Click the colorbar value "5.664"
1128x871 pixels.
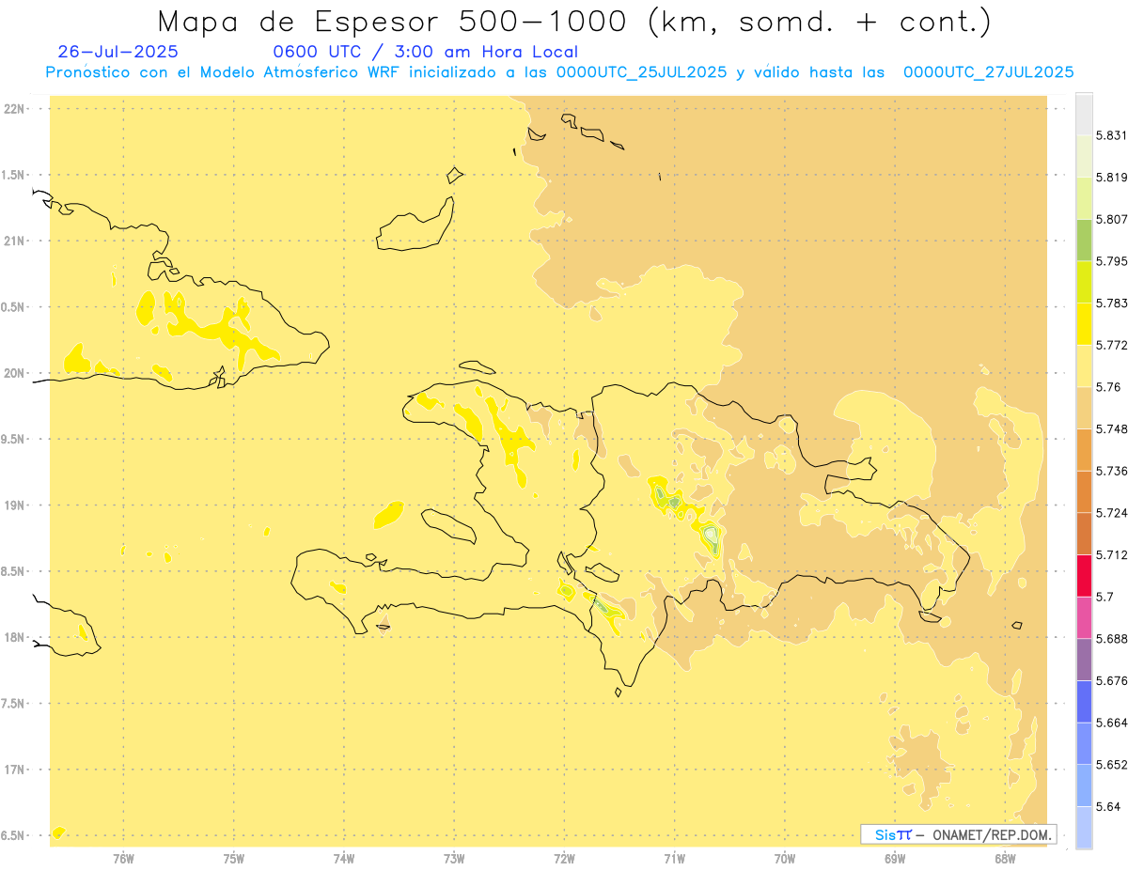[1112, 723]
